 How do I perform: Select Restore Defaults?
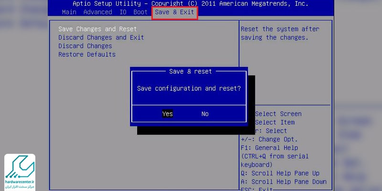(x=87, y=54)
